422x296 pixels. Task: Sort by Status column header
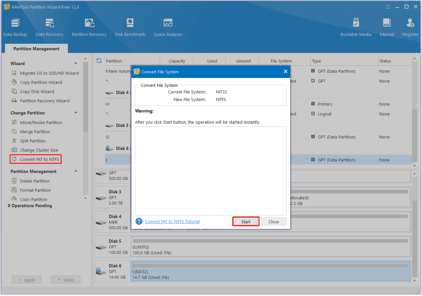385,61
